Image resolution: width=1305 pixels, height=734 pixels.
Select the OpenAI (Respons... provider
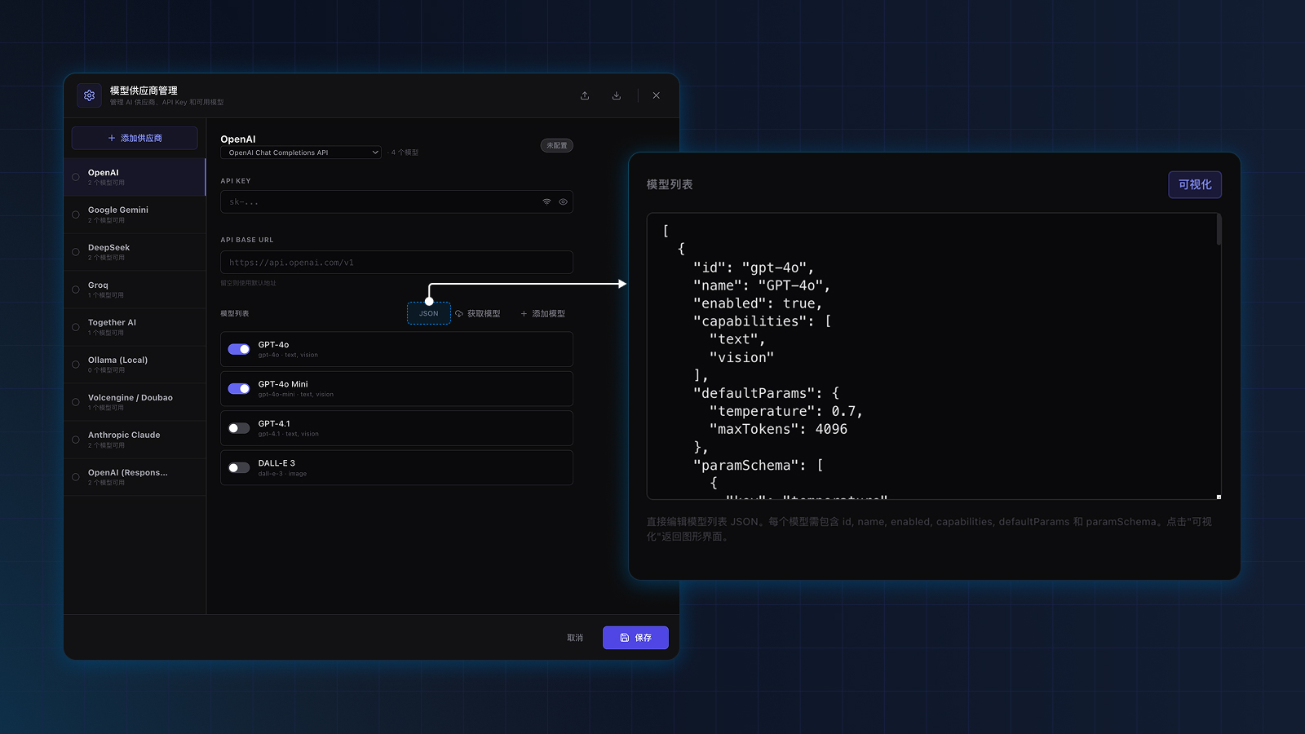pos(135,477)
